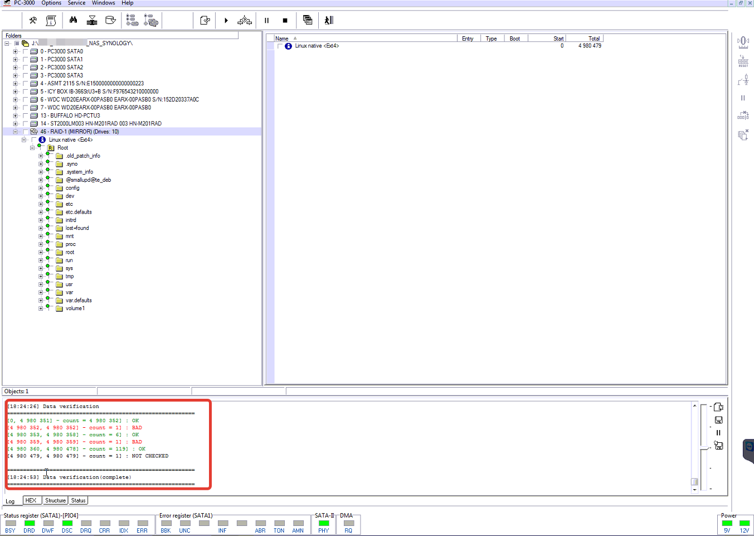
Task: Open the Help menu
Action: click(x=127, y=3)
